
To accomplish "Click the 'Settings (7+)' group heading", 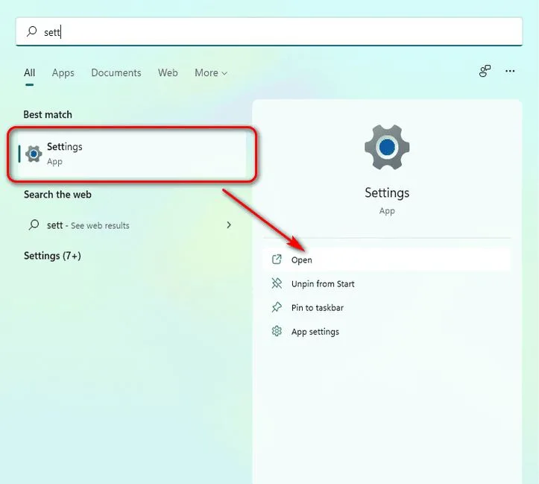I will tap(52, 256).
